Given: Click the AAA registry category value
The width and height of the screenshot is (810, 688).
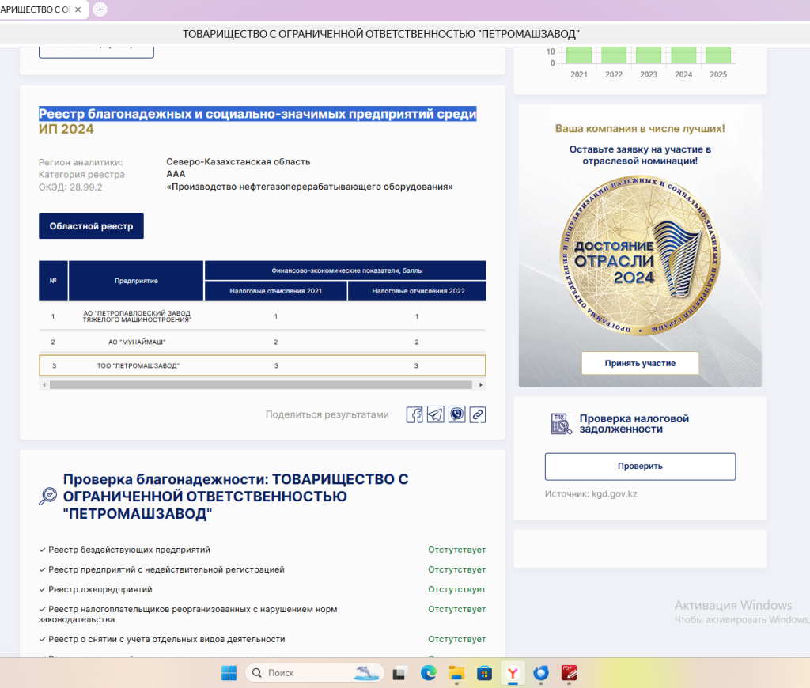Looking at the screenshot, I should 176,174.
